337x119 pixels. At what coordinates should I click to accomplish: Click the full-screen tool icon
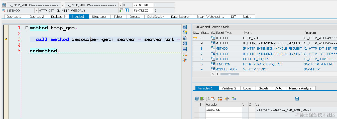tap(185, 44)
